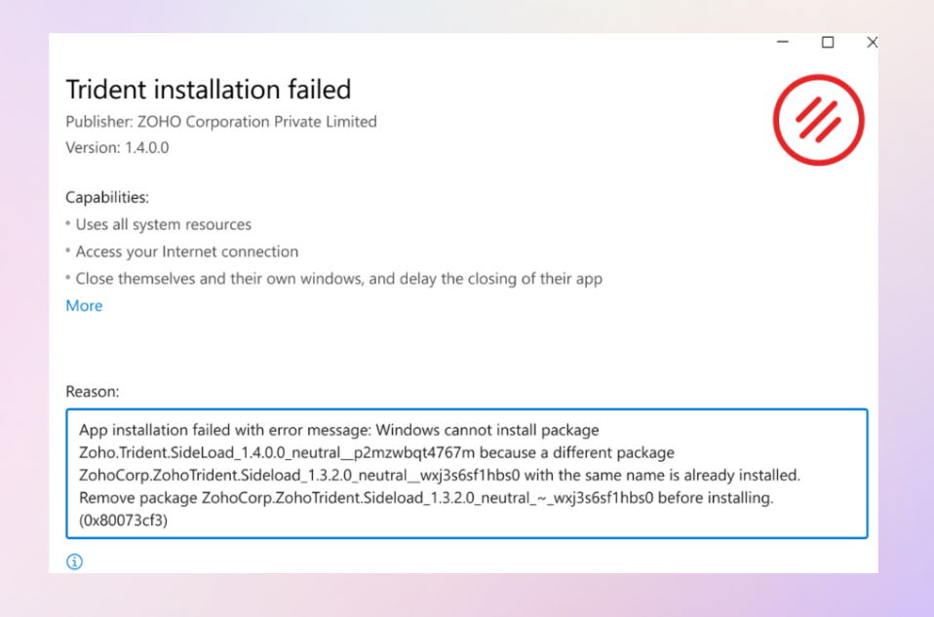Click the Reason label
Image resolution: width=934 pixels, height=617 pixels.
pyautogui.click(x=93, y=392)
